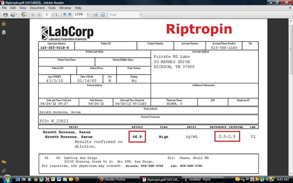Open the Document menu

click(x=37, y=8)
